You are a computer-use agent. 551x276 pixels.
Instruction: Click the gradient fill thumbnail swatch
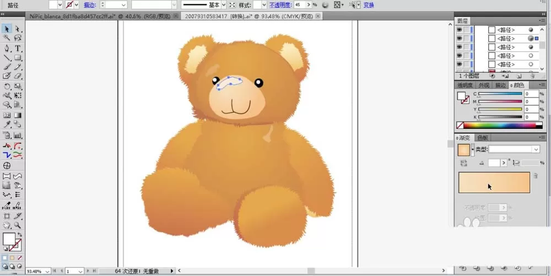(463, 150)
